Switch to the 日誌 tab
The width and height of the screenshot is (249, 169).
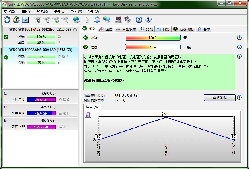coord(163,29)
